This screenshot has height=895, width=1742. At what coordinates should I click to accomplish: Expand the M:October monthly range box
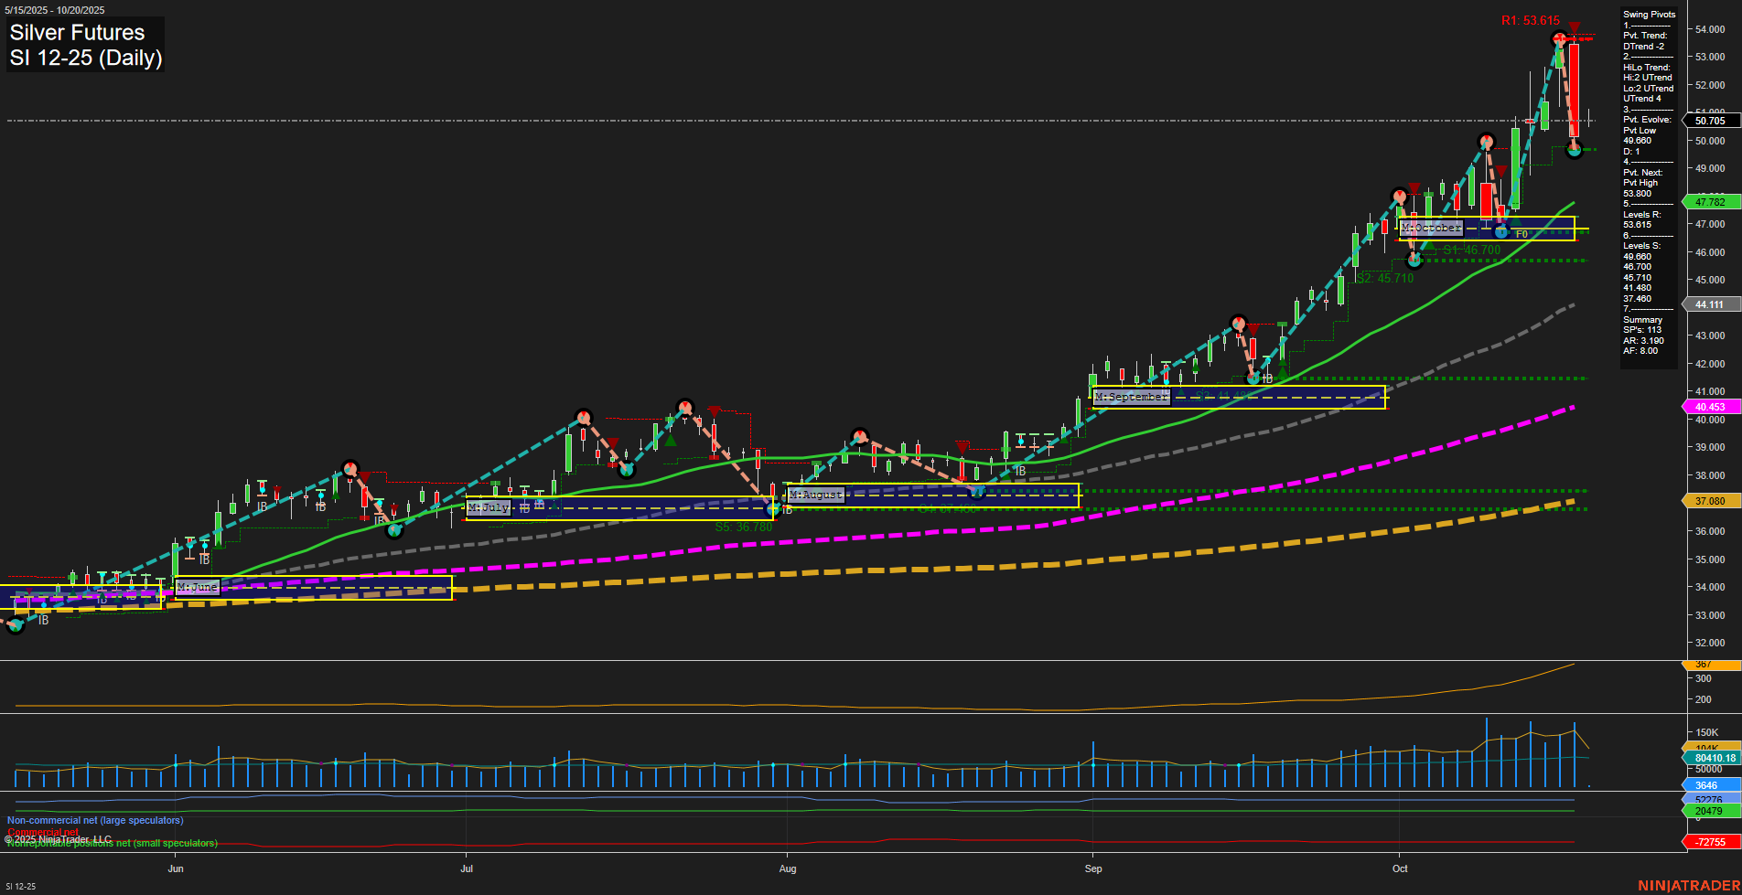pos(1433,227)
